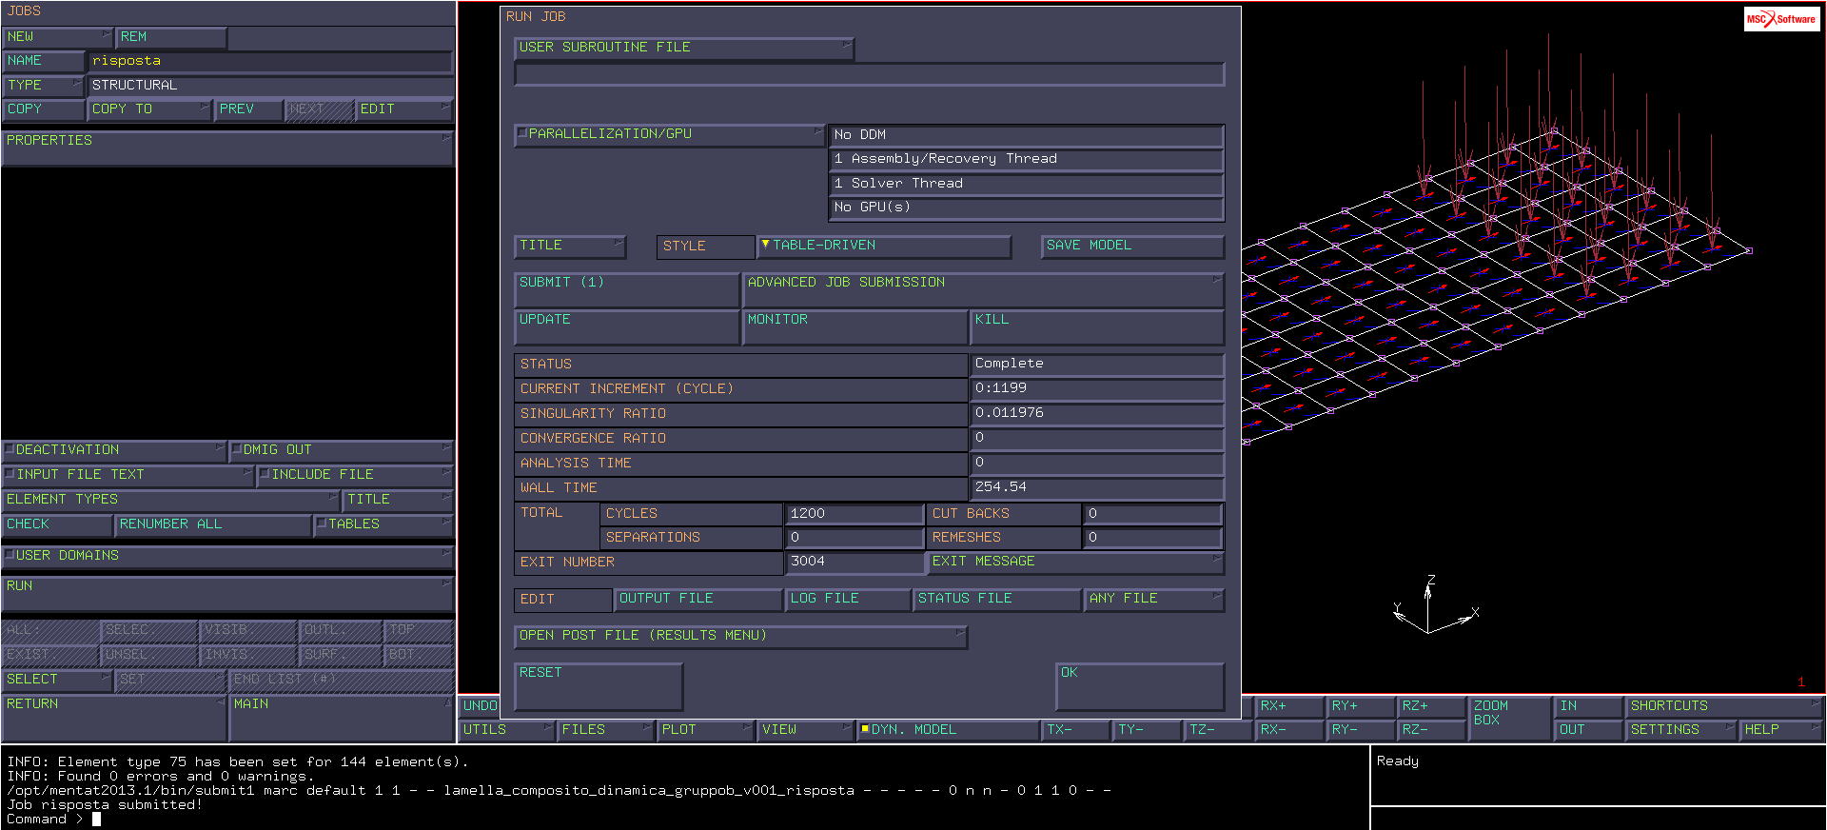Click the Run Job TITLE button
The image size is (1827, 830).
click(x=570, y=246)
